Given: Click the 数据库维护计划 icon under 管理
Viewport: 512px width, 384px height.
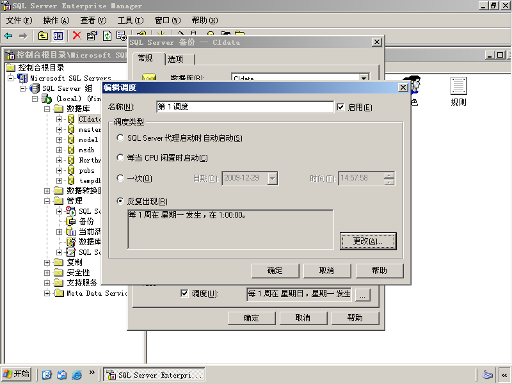Looking at the screenshot, I should pos(71,242).
